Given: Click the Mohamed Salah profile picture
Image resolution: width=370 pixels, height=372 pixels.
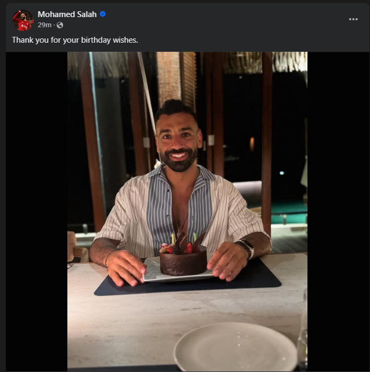Looking at the screenshot, I should (x=23, y=20).
